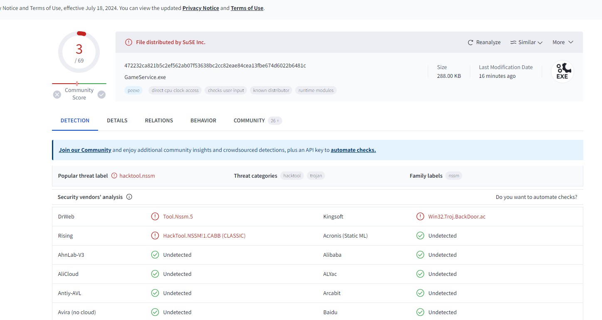This screenshot has height=320, width=602.
Task: Click the 26+ community count badge
Action: pyautogui.click(x=275, y=121)
